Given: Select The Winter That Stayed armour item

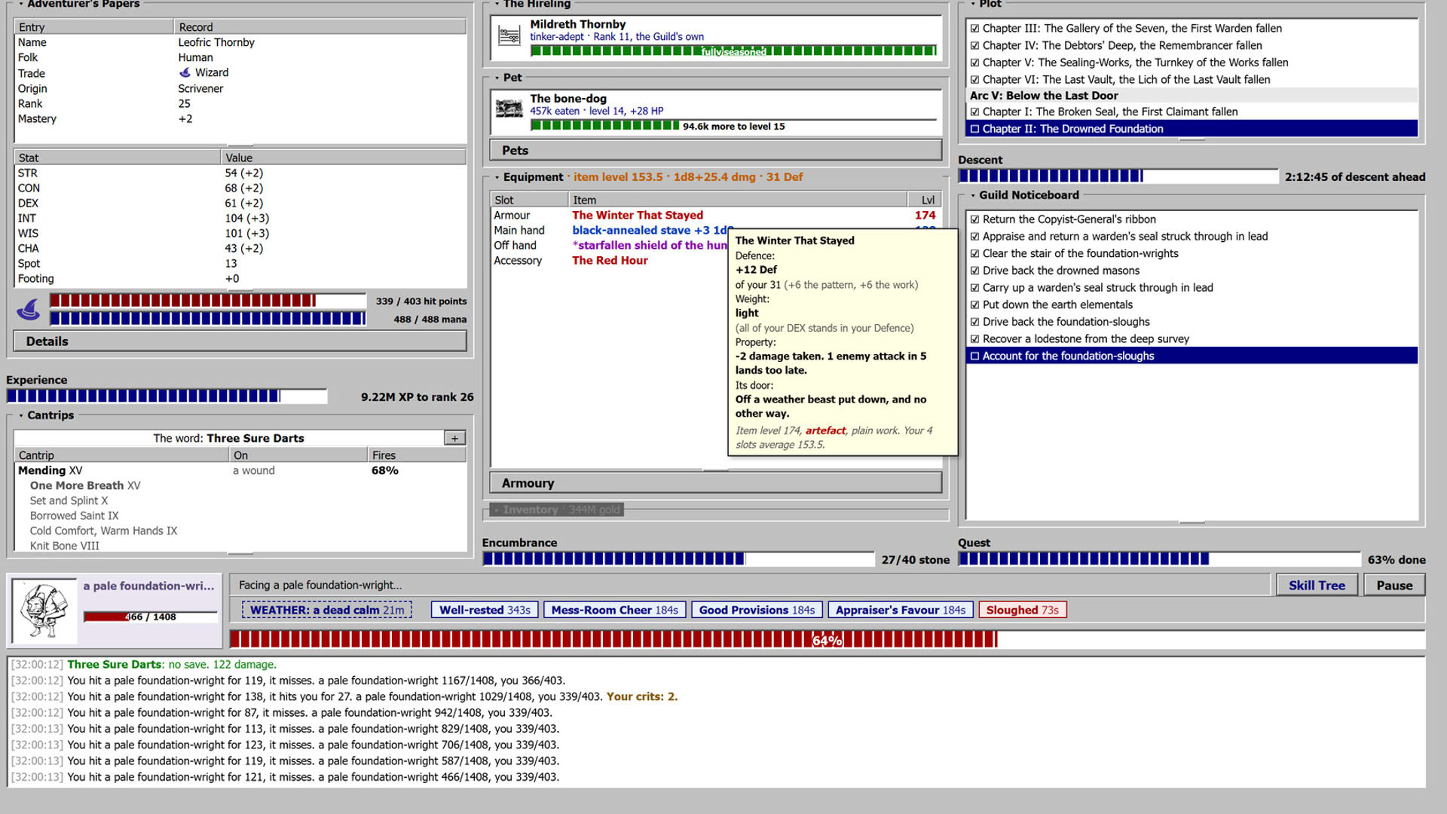Looking at the screenshot, I should click(715, 216).
